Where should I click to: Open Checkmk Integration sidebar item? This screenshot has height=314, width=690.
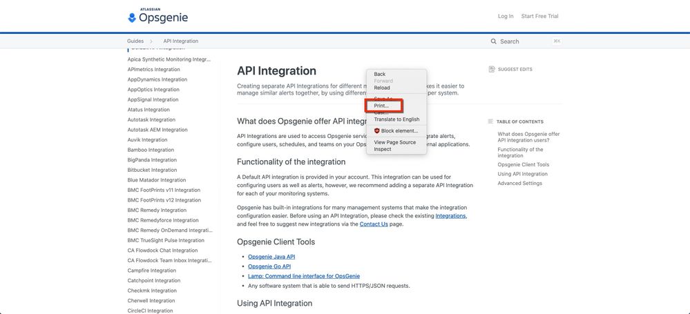point(152,291)
